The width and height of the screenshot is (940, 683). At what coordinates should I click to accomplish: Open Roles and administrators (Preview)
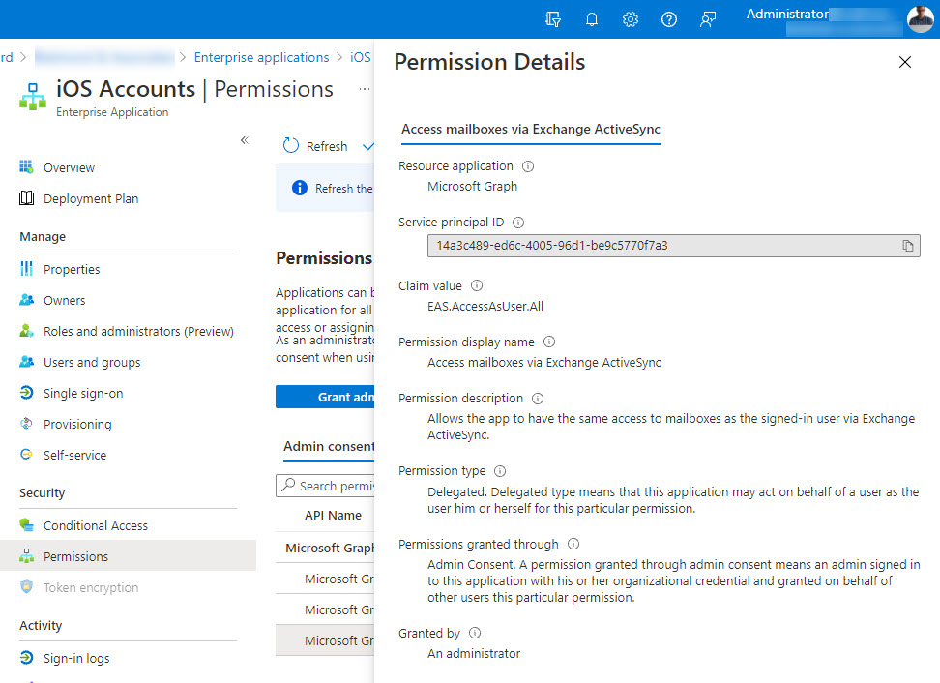[138, 332]
